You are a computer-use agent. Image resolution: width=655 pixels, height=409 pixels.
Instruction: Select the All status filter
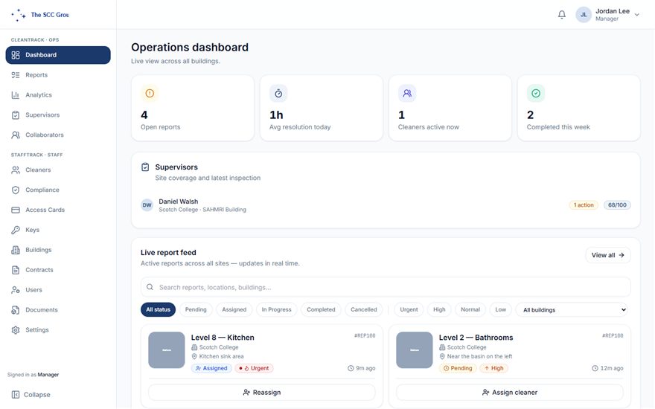[x=158, y=309]
